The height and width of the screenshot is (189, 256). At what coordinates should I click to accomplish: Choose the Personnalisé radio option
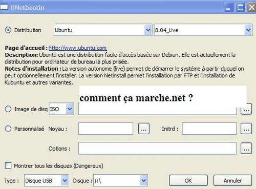[x=8, y=129]
